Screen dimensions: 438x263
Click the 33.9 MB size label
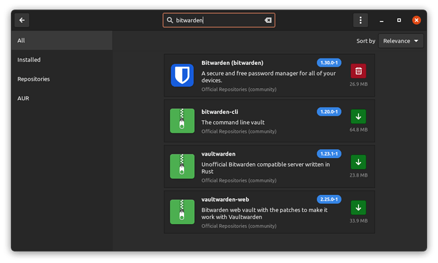point(359,221)
